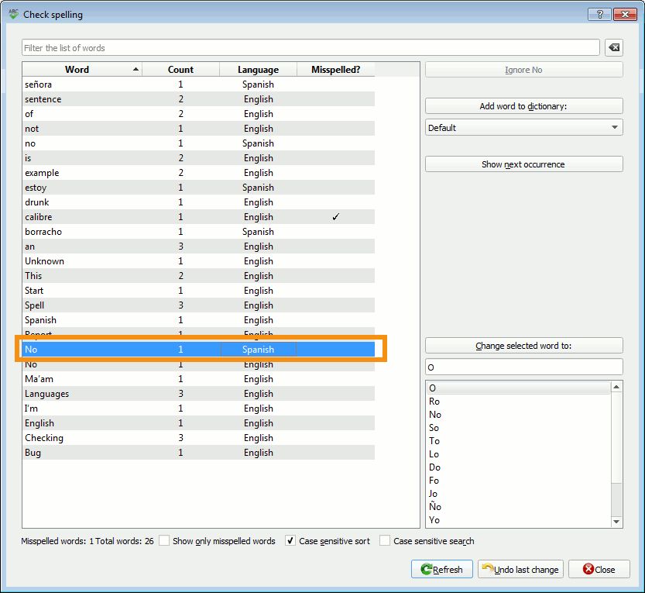Select the word row 'Bug'
Viewport: 645px width, 593px height.
point(199,453)
